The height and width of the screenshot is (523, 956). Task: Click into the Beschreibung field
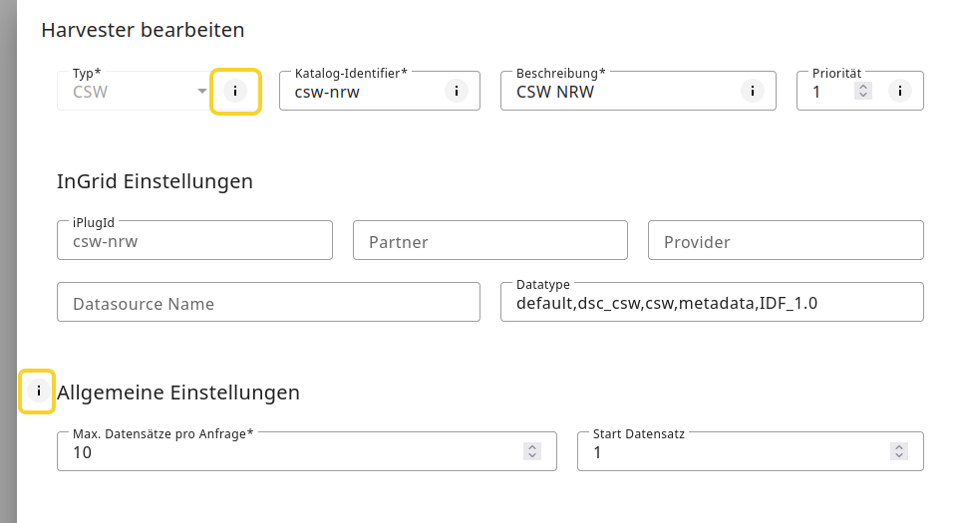(x=618, y=93)
